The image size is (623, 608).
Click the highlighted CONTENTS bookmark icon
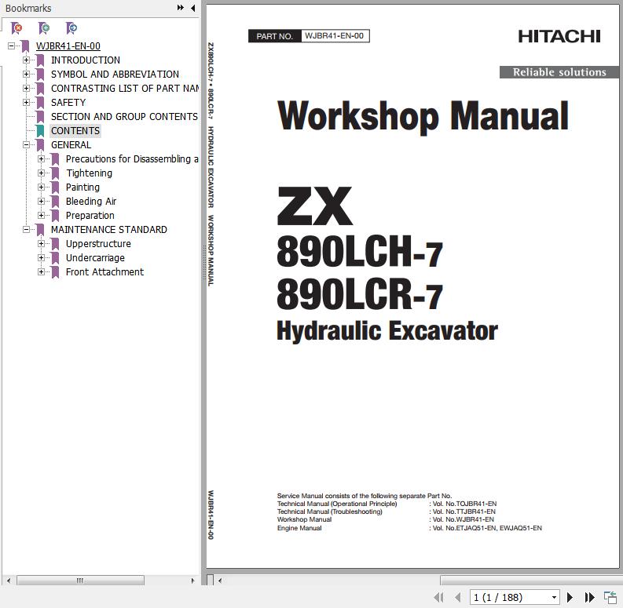[x=40, y=131]
